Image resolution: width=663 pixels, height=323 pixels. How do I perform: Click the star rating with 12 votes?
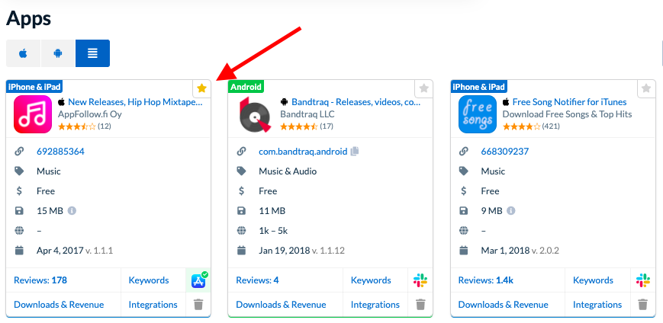click(x=77, y=126)
